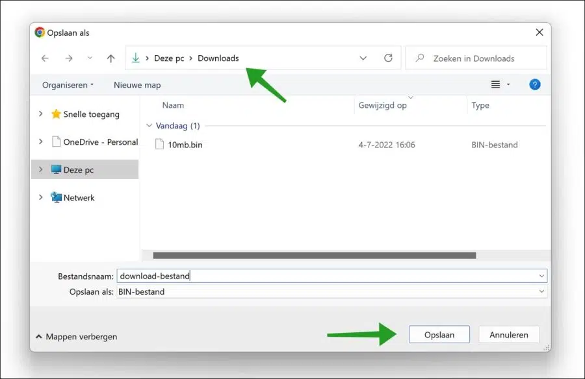Click the Snelle toegang star icon
The height and width of the screenshot is (379, 585).
pos(56,114)
